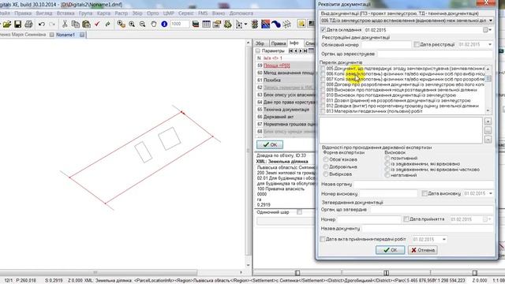
Task: Click the blue curve toolbar icon
Action: pyautogui.click(x=276, y=24)
